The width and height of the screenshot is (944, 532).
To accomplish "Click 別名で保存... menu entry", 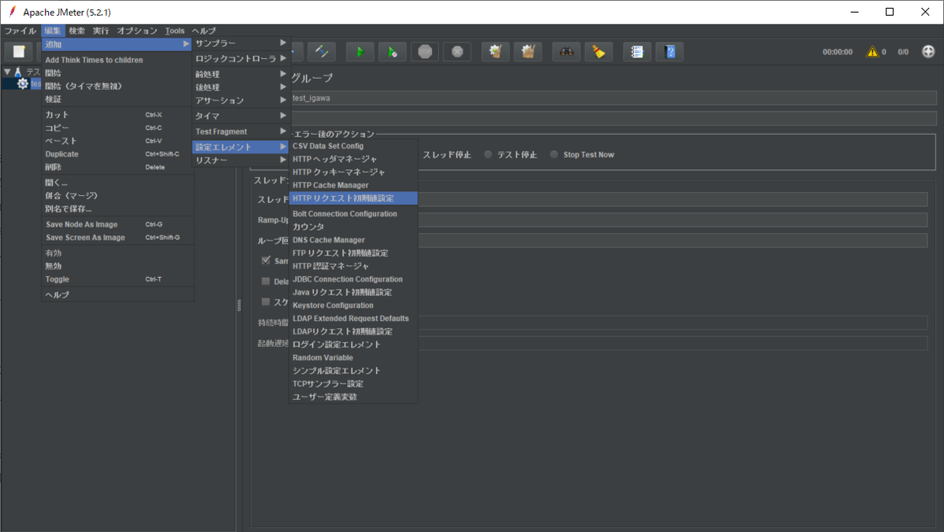I will click(x=117, y=209).
